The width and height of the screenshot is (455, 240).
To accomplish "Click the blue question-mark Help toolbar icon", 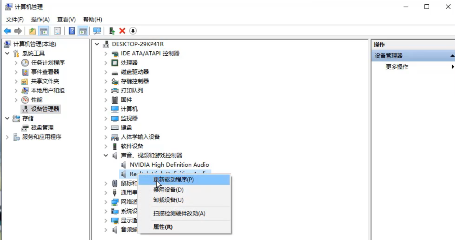I will tap(72, 31).
